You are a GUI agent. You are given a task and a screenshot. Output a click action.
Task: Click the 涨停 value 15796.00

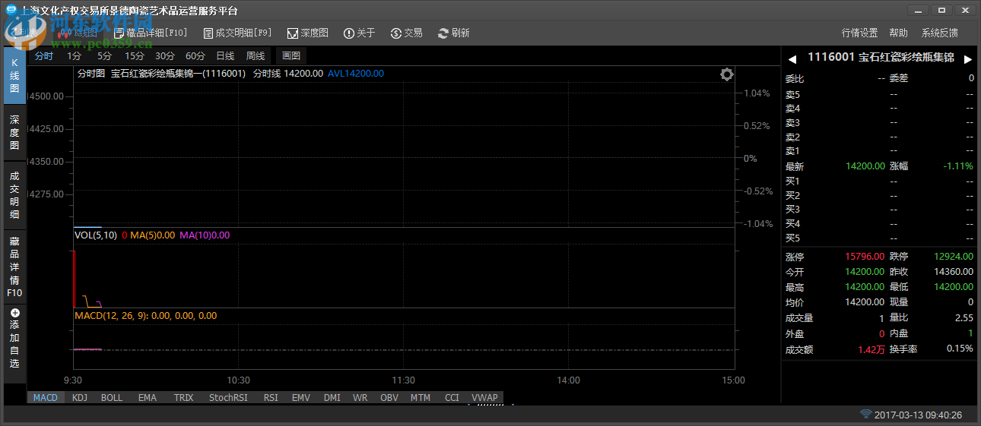tap(865, 257)
